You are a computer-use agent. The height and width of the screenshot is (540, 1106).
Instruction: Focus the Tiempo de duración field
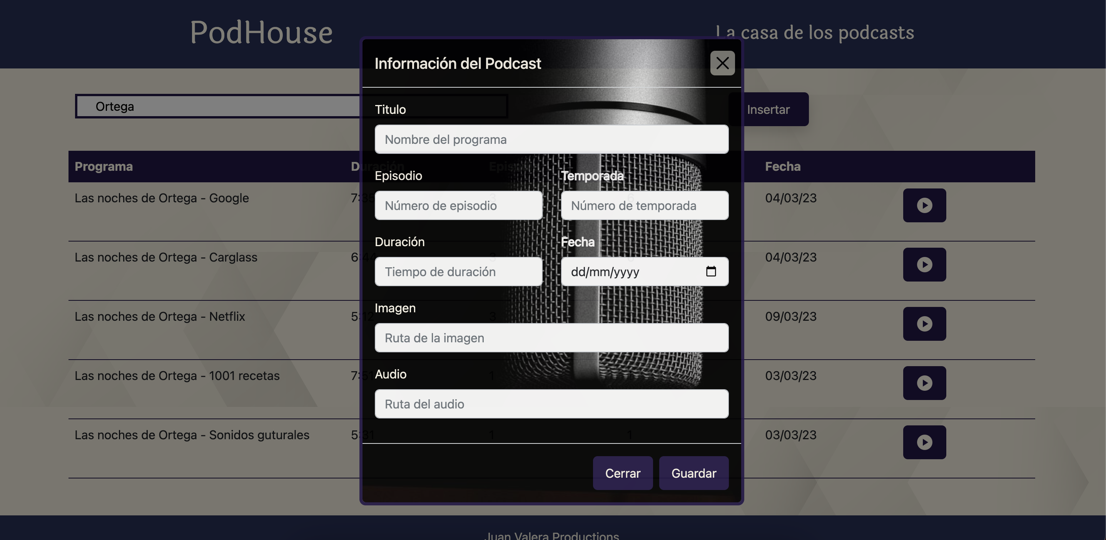point(459,272)
